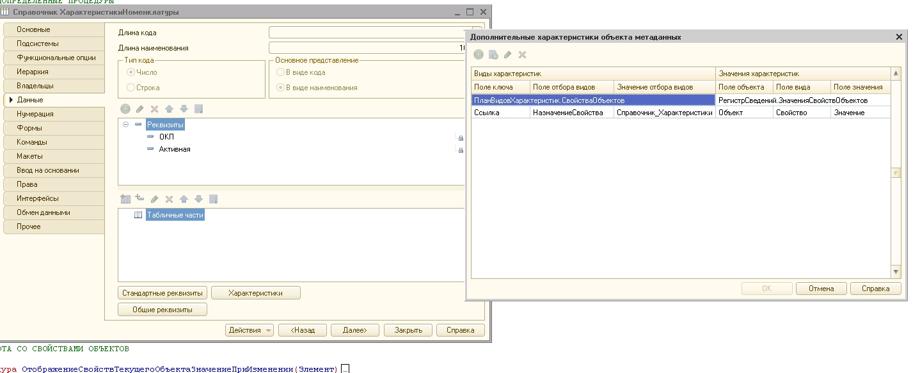
Task: Click Отмена in the characteristics dialog
Action: (x=821, y=289)
